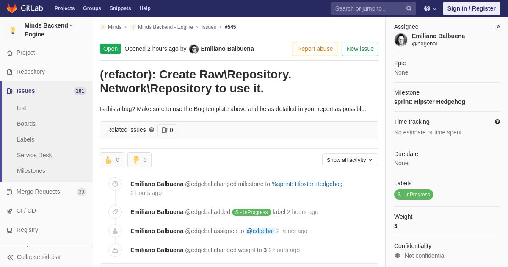Click the Issues count badge 161
The height and width of the screenshot is (267, 508).
[x=80, y=91]
